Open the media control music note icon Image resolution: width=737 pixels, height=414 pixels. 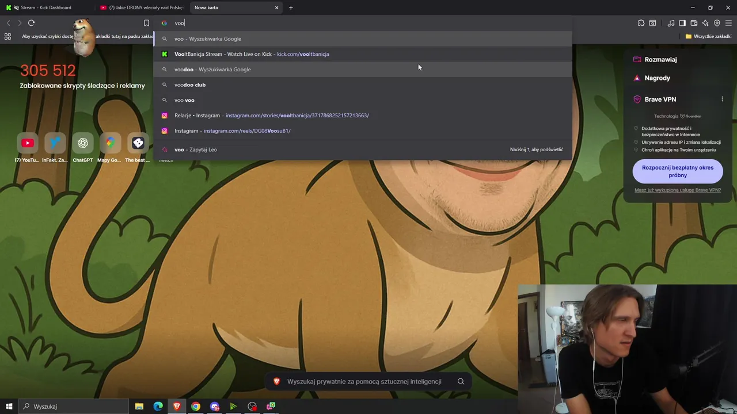pyautogui.click(x=671, y=23)
